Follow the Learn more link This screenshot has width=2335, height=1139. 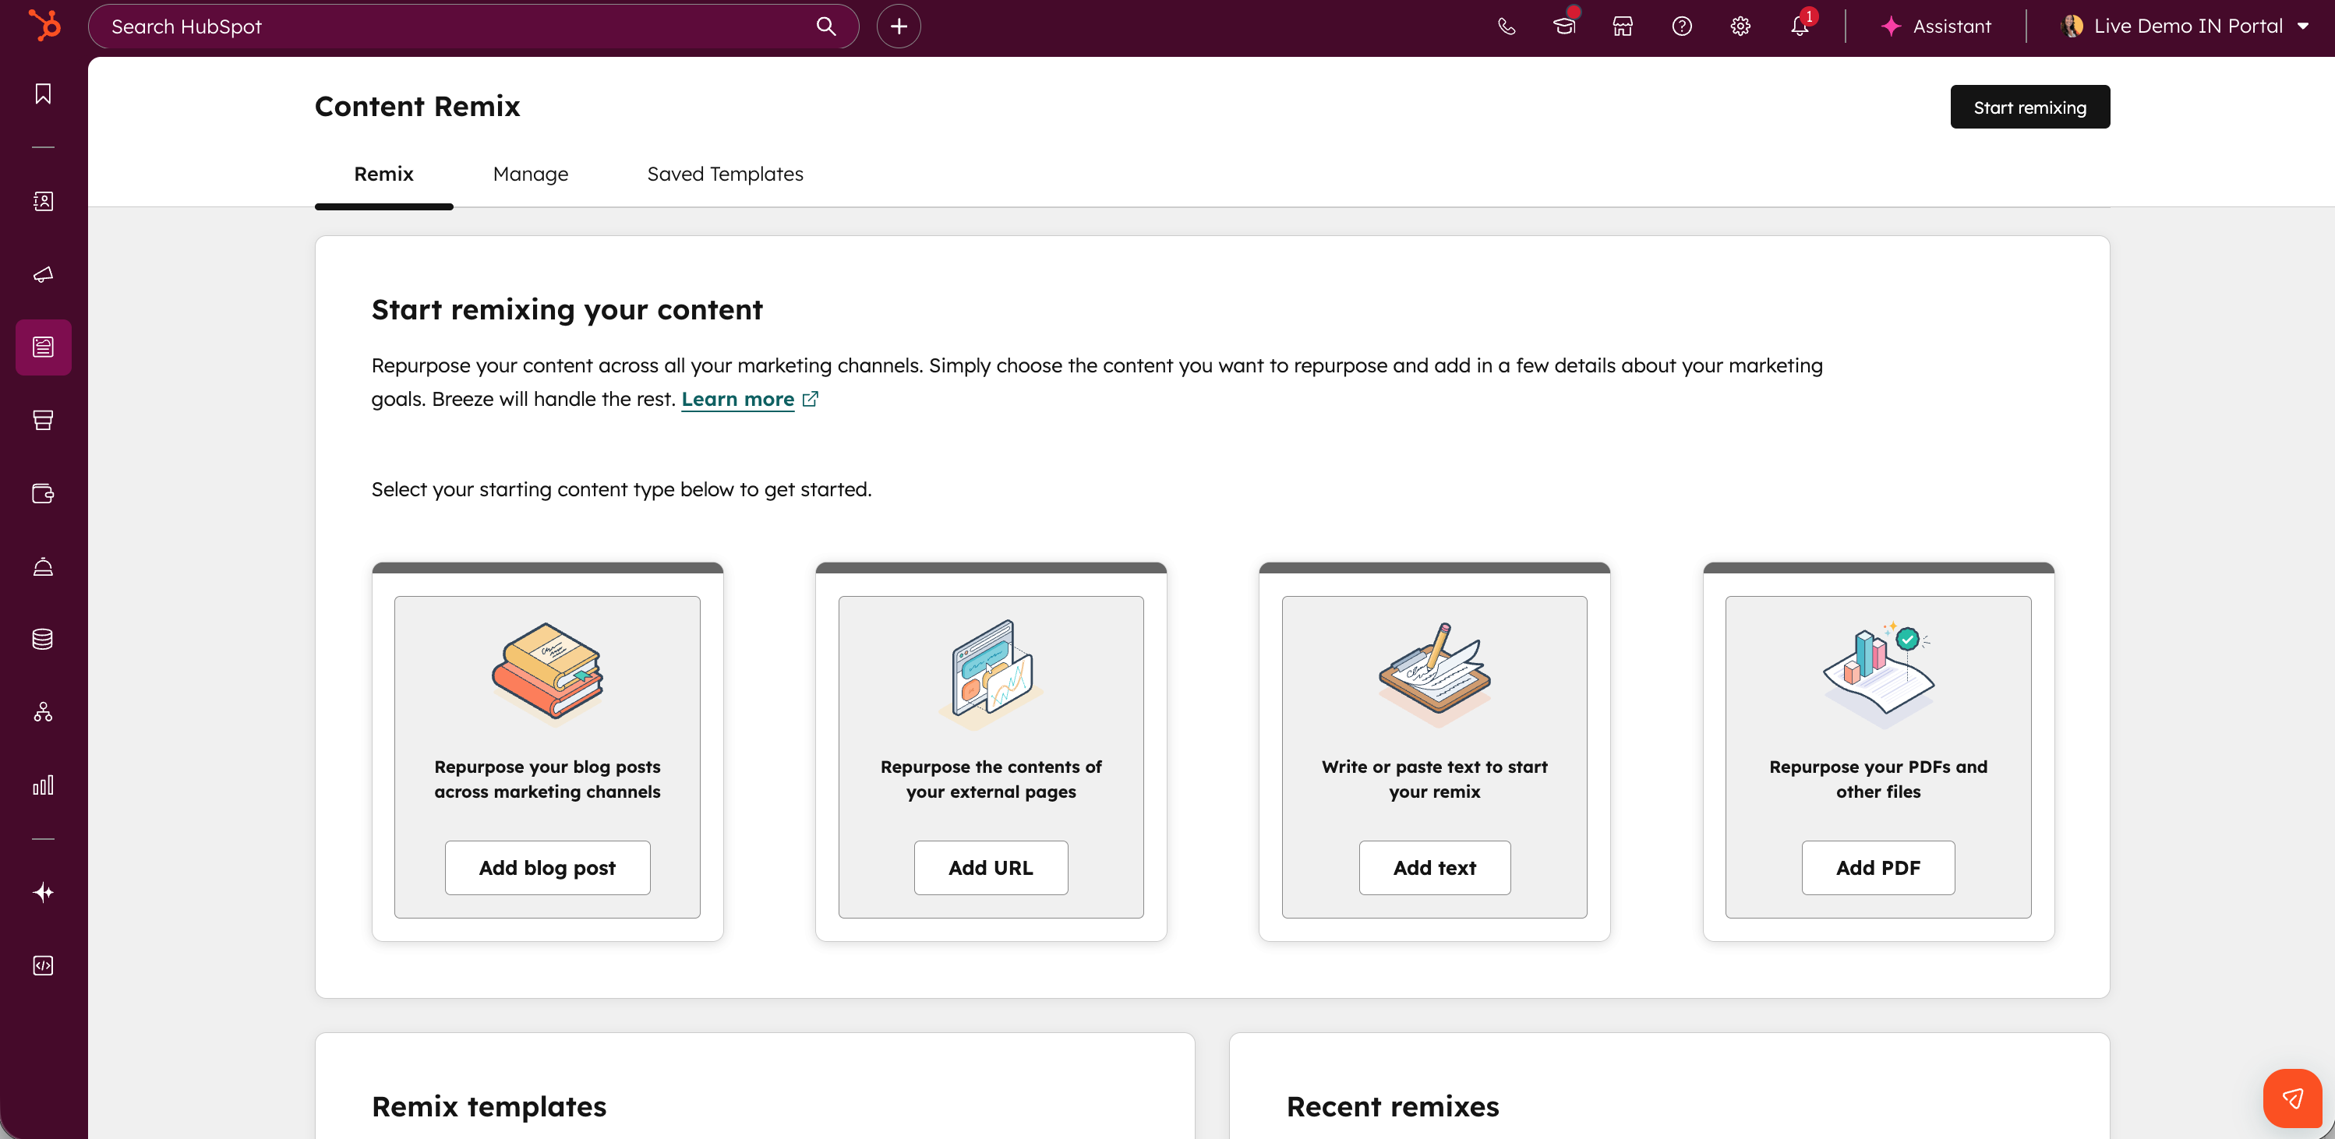[x=737, y=400]
